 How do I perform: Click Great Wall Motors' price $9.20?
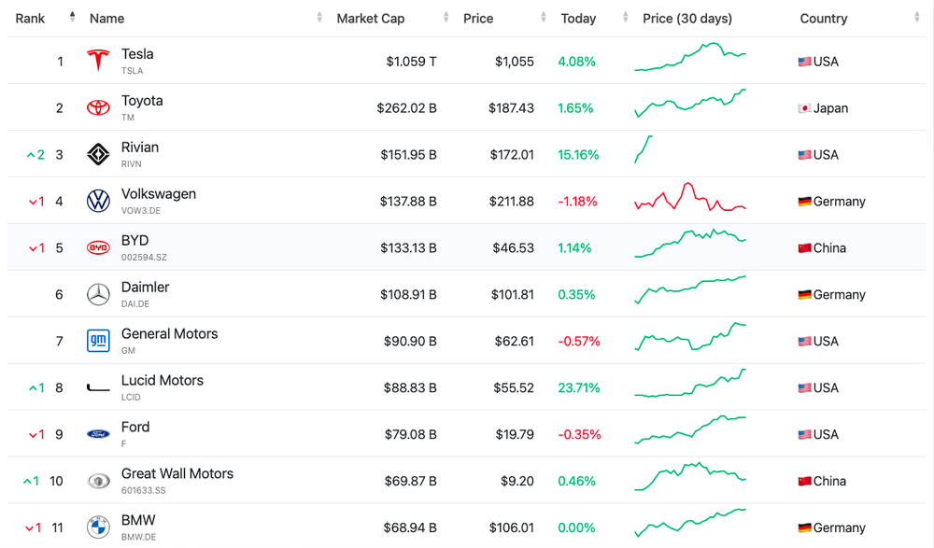(517, 481)
